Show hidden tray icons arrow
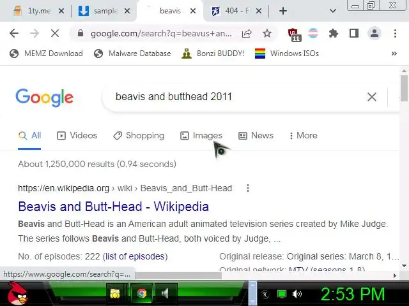The height and width of the screenshot is (306, 409). [265, 295]
